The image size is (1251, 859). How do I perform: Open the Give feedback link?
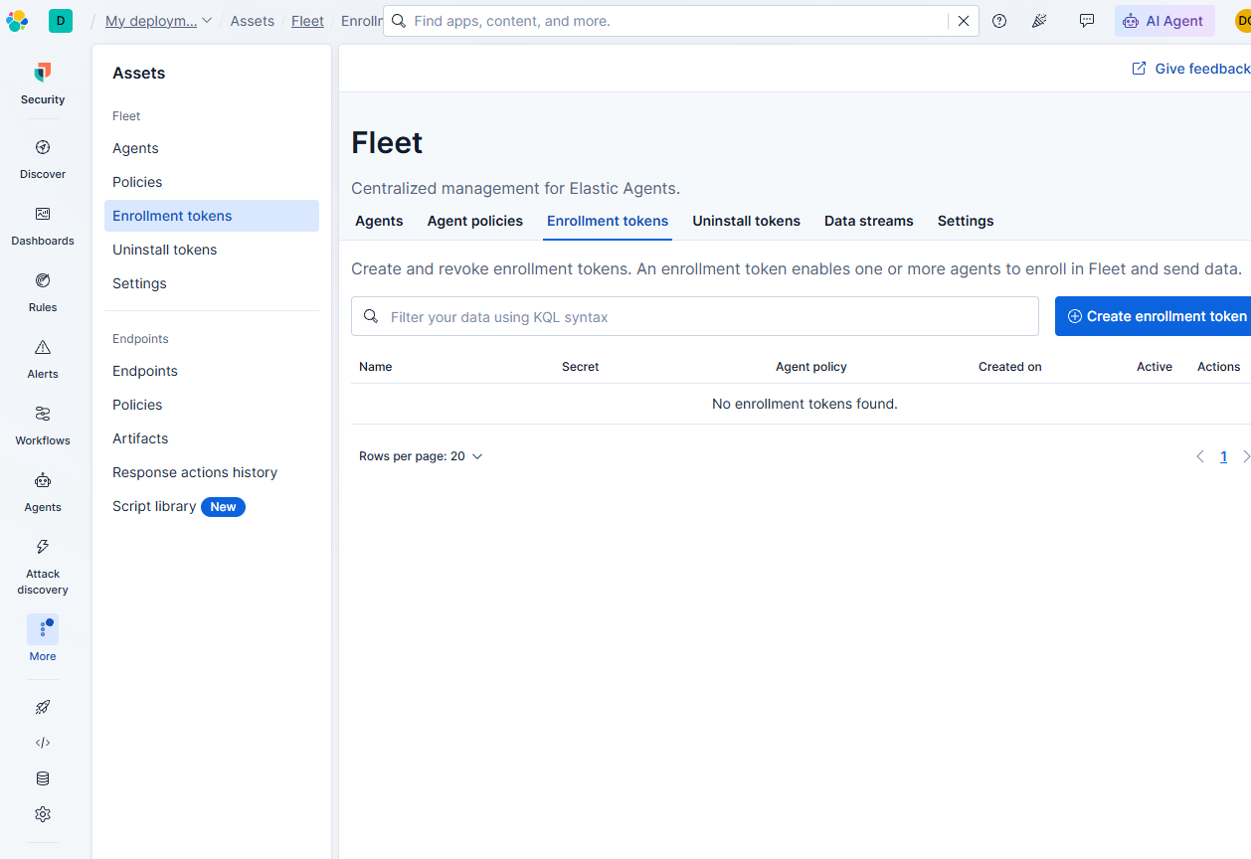pyautogui.click(x=1191, y=69)
